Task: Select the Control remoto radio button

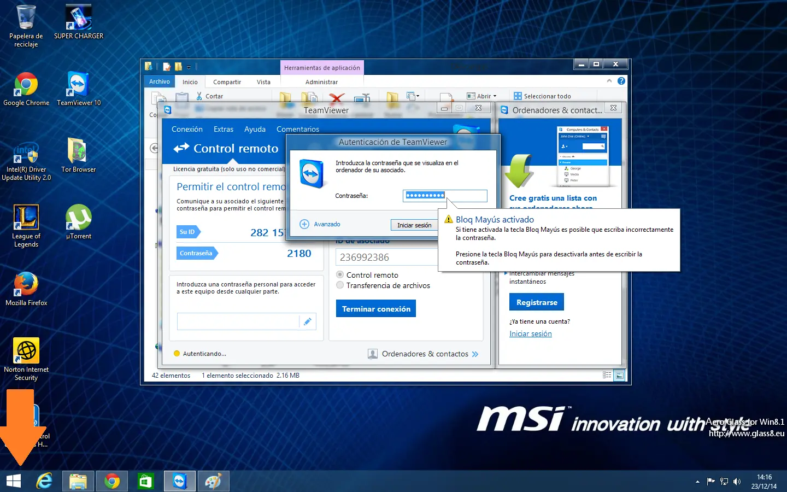Action: pos(340,274)
